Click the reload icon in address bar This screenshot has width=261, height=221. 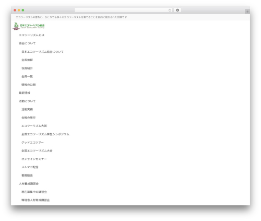coord(170,10)
